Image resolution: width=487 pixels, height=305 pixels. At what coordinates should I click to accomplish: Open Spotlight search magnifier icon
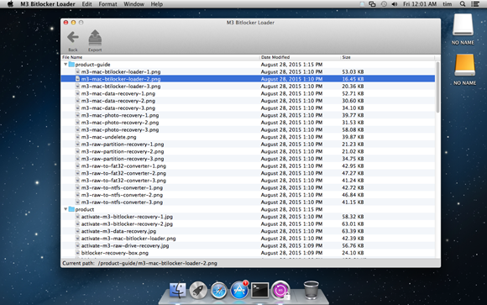463,4
